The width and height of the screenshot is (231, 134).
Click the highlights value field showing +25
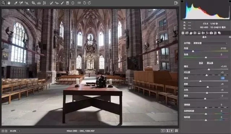223,78
